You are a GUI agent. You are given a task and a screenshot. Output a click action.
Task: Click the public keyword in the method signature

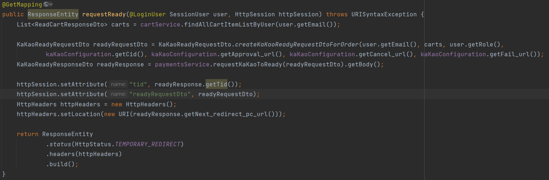13,15
